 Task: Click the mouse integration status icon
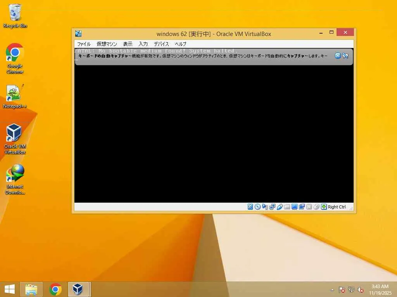point(316,207)
